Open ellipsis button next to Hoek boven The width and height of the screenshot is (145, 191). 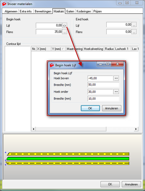point(116,78)
